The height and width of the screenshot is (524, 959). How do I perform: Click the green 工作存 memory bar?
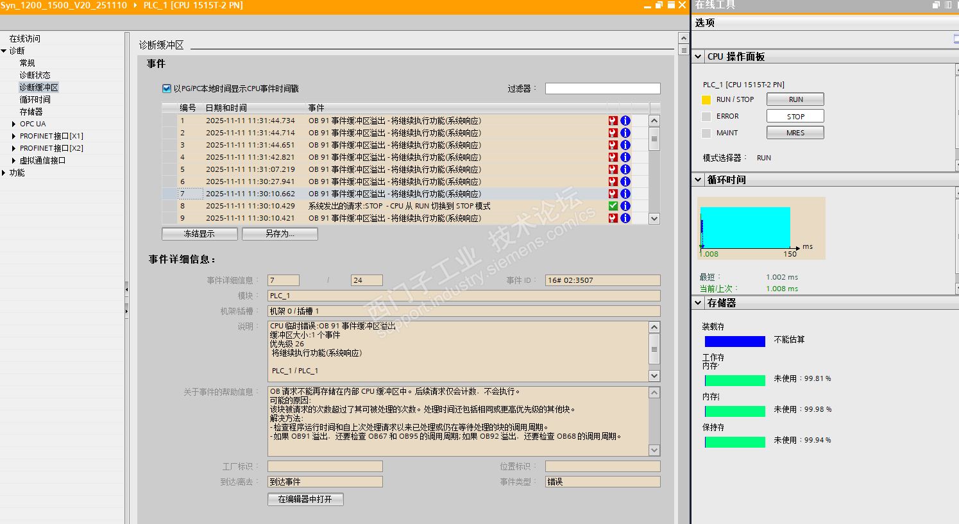[735, 380]
